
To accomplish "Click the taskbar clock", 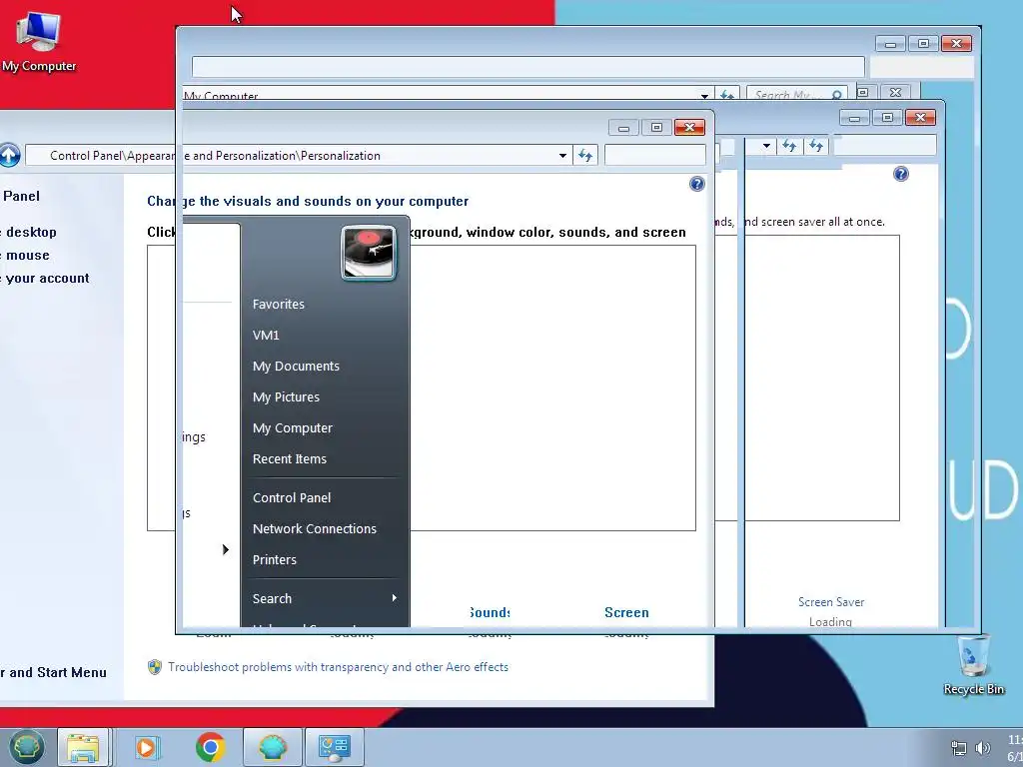I will 1015,747.
